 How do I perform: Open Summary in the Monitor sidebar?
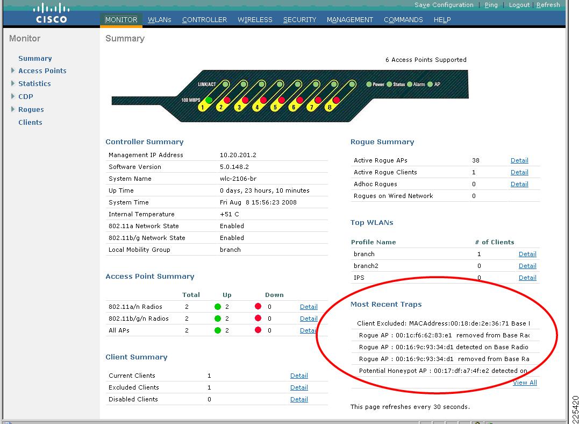35,59
